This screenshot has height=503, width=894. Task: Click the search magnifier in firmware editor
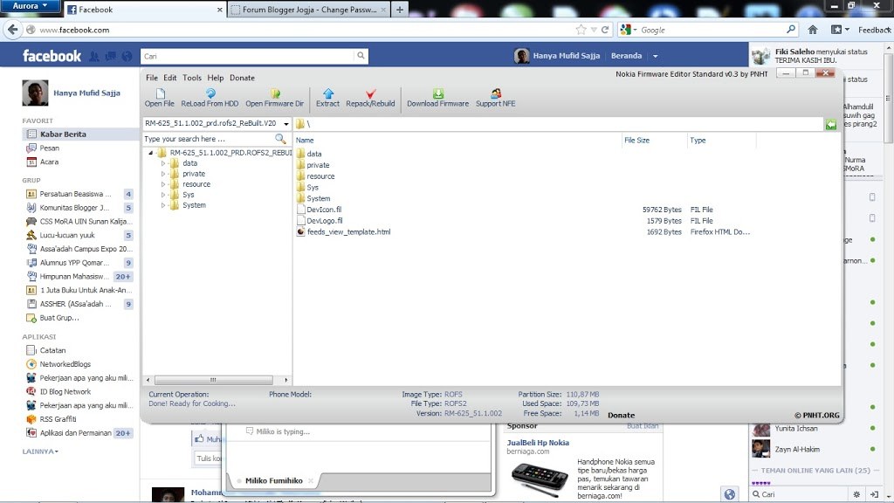coord(280,139)
